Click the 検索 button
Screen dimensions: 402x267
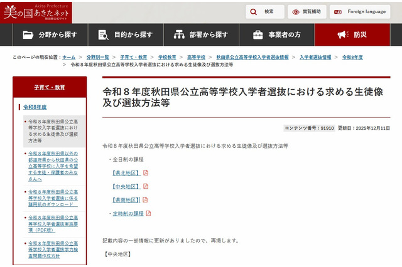click(x=265, y=12)
